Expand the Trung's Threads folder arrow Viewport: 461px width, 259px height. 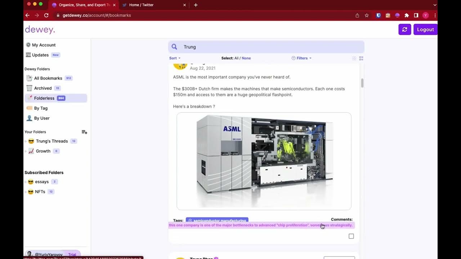(26, 141)
